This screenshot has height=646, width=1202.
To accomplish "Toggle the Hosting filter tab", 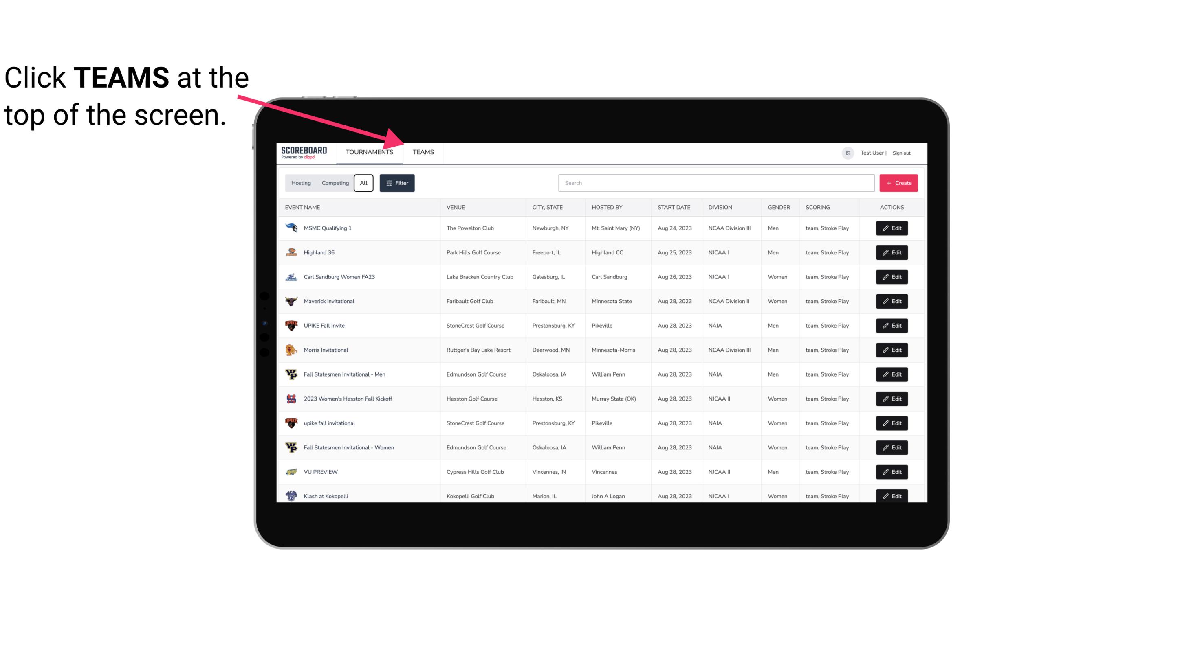I will click(x=301, y=183).
